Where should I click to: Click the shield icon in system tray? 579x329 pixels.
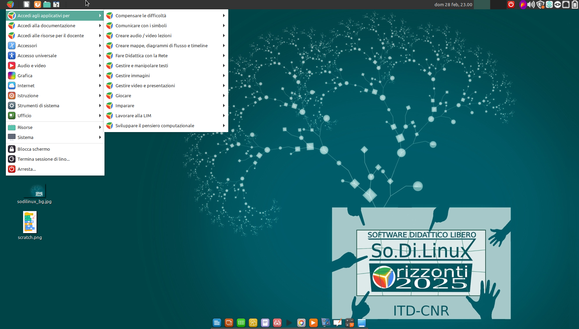pos(540,4)
